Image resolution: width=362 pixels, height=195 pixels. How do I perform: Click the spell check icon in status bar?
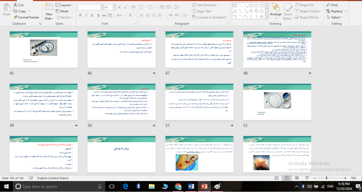(31, 178)
